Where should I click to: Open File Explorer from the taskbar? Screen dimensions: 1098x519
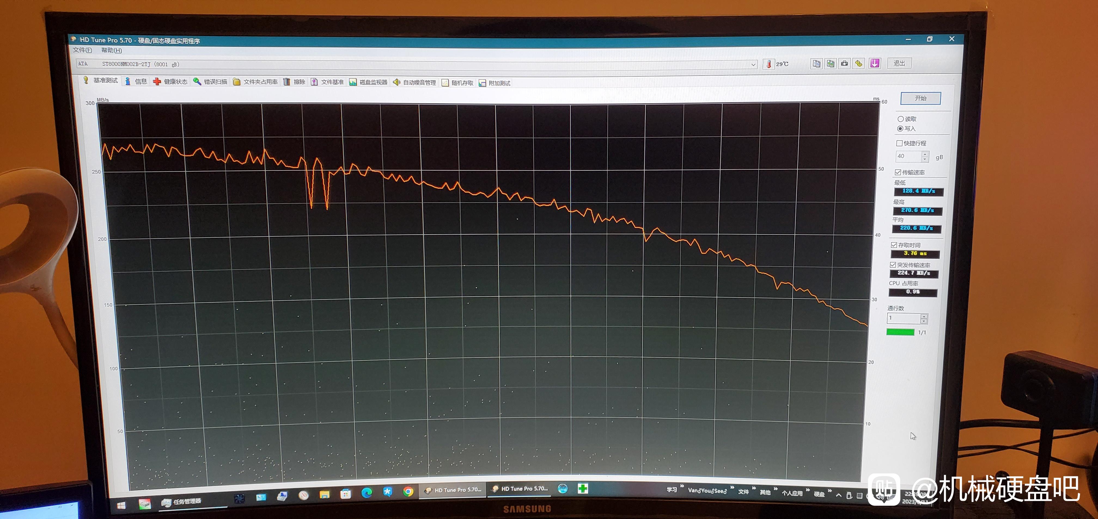pos(325,494)
